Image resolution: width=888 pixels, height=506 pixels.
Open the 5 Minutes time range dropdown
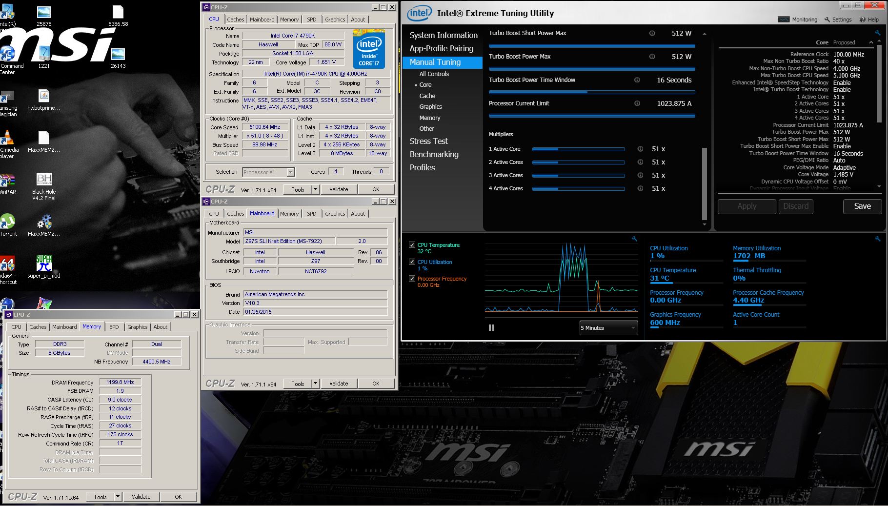[608, 328]
